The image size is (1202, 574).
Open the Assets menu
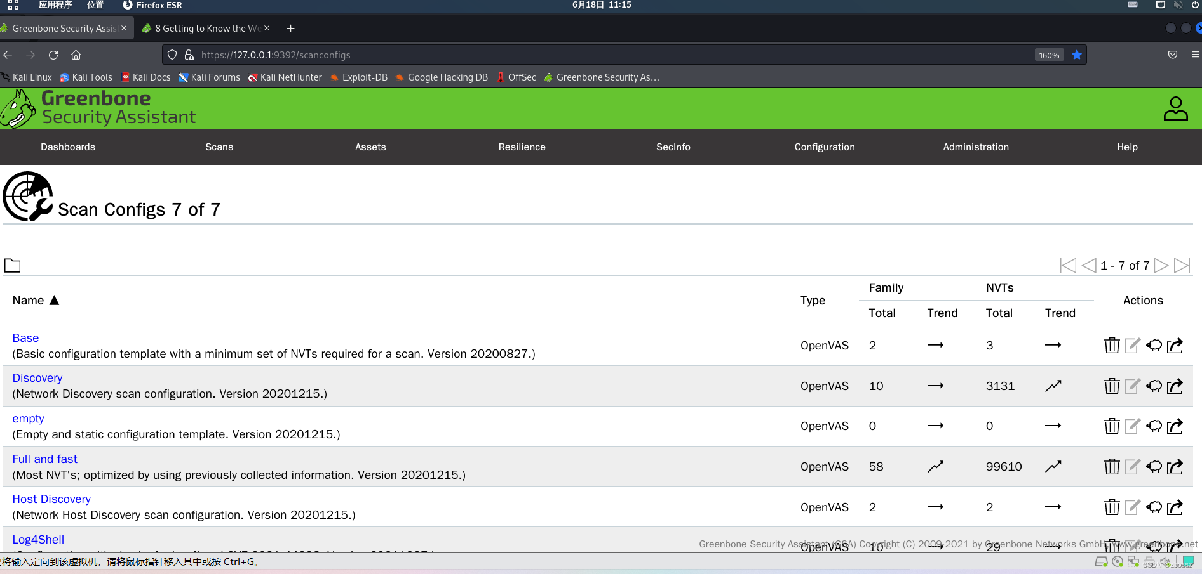pos(370,147)
